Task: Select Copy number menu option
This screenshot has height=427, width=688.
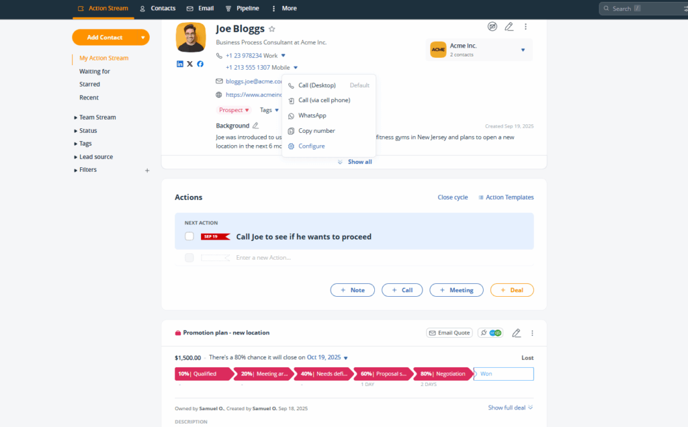Action: click(x=316, y=131)
